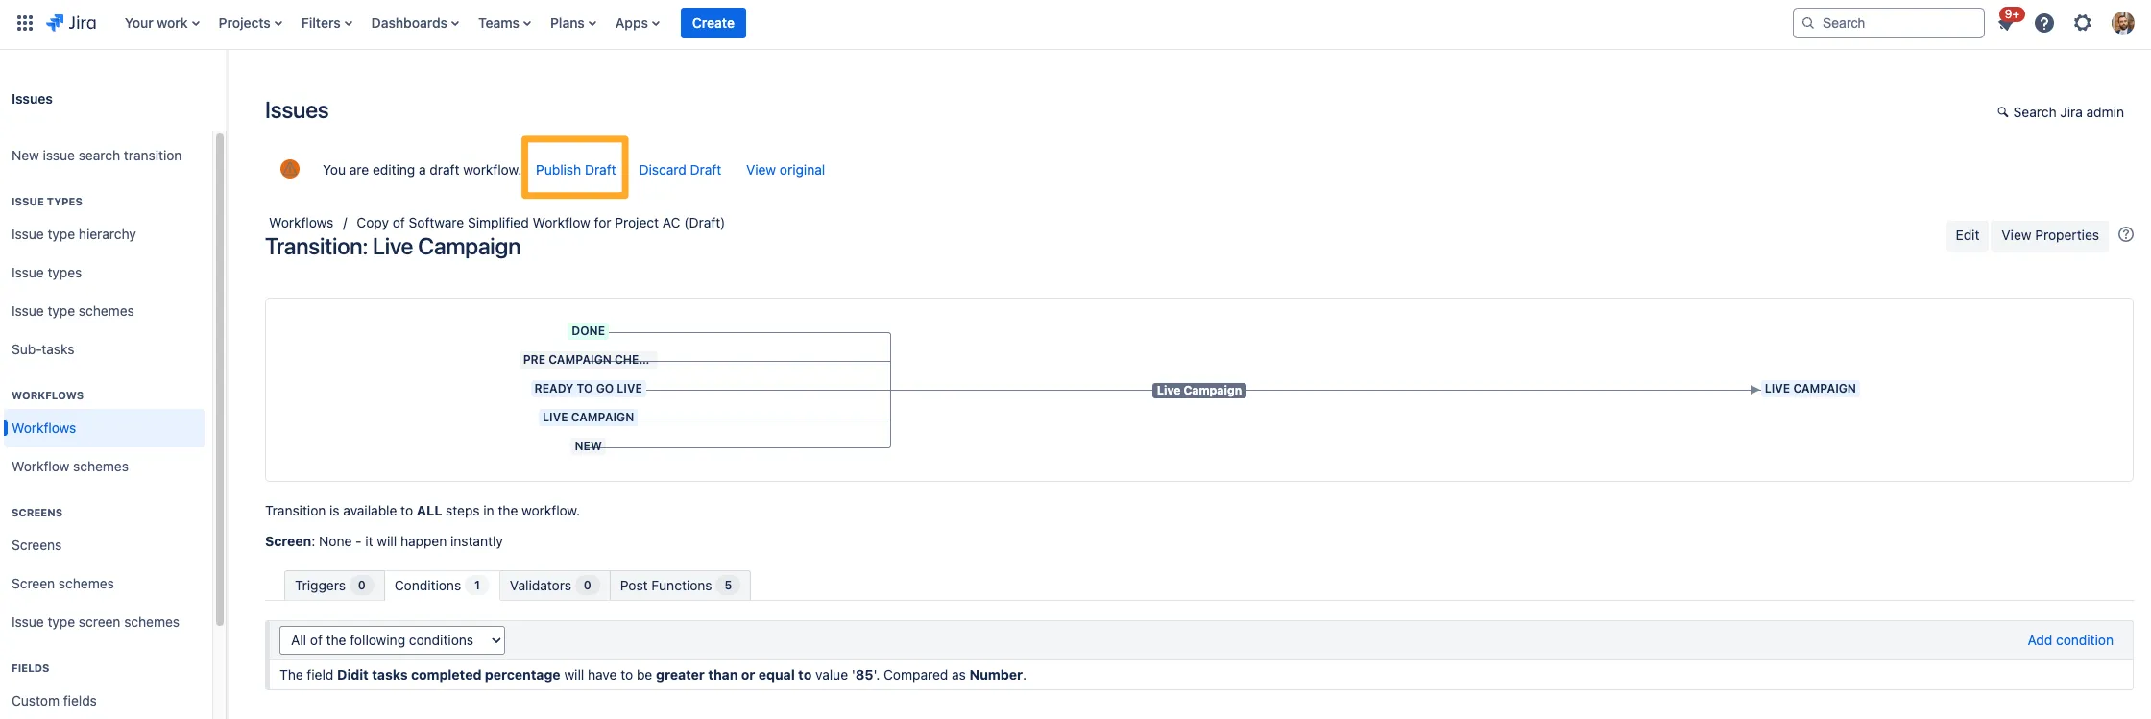Switch to the Post Functions tab

680,586
